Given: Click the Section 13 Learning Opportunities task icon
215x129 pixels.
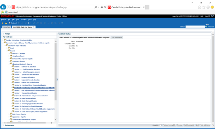Looking at the screenshot, I should pyautogui.click(x=13, y=104).
